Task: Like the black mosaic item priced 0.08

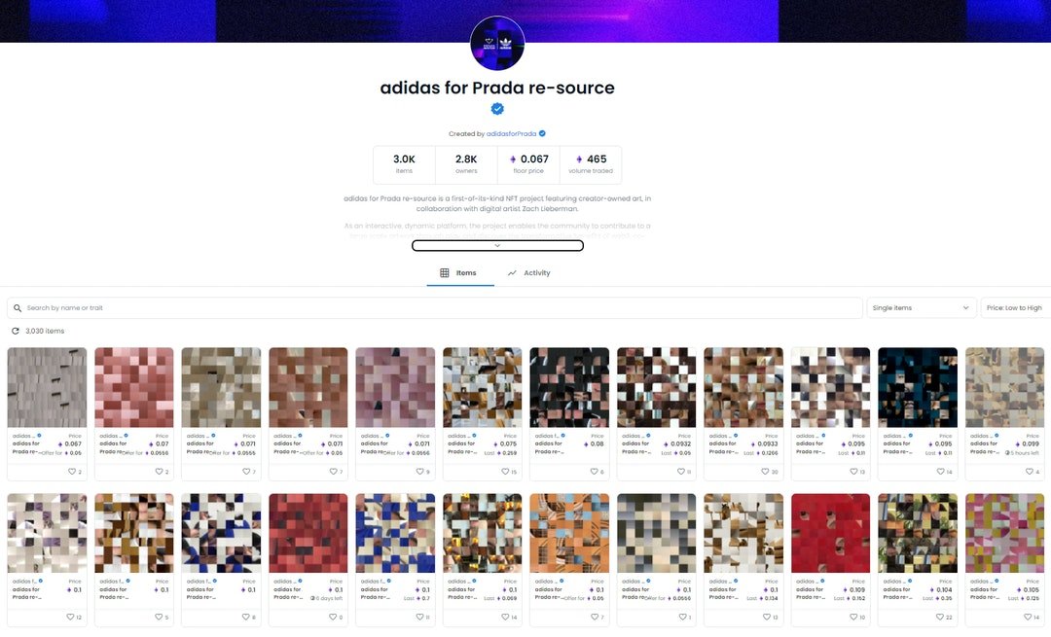Action: click(x=594, y=472)
